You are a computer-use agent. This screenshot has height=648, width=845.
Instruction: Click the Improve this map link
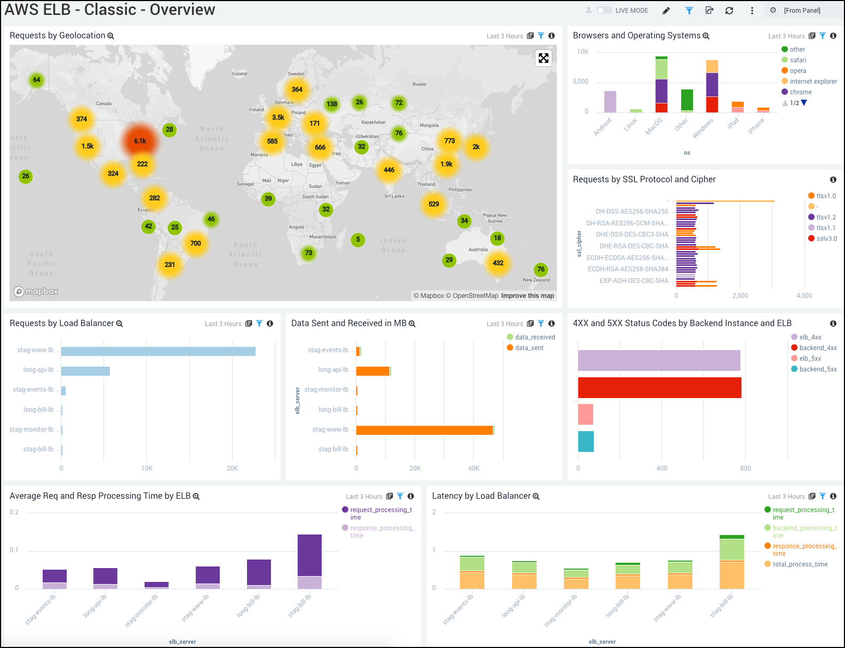(527, 296)
